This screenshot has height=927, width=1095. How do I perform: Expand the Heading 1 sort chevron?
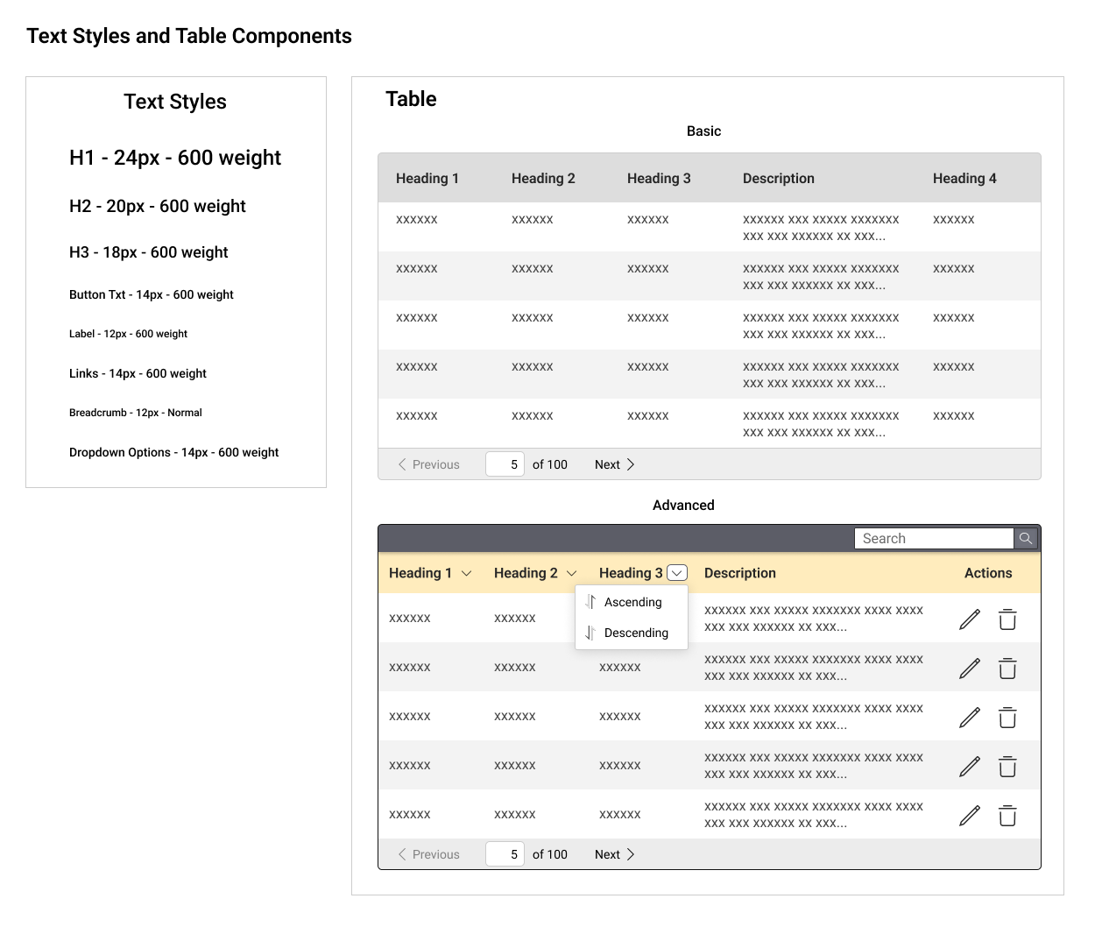point(467,573)
